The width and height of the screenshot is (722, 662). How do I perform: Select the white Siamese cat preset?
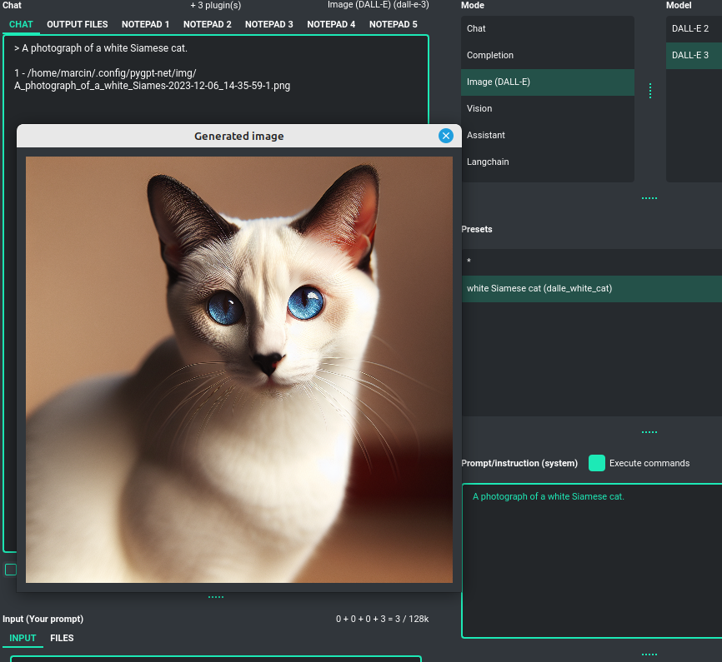(x=592, y=288)
